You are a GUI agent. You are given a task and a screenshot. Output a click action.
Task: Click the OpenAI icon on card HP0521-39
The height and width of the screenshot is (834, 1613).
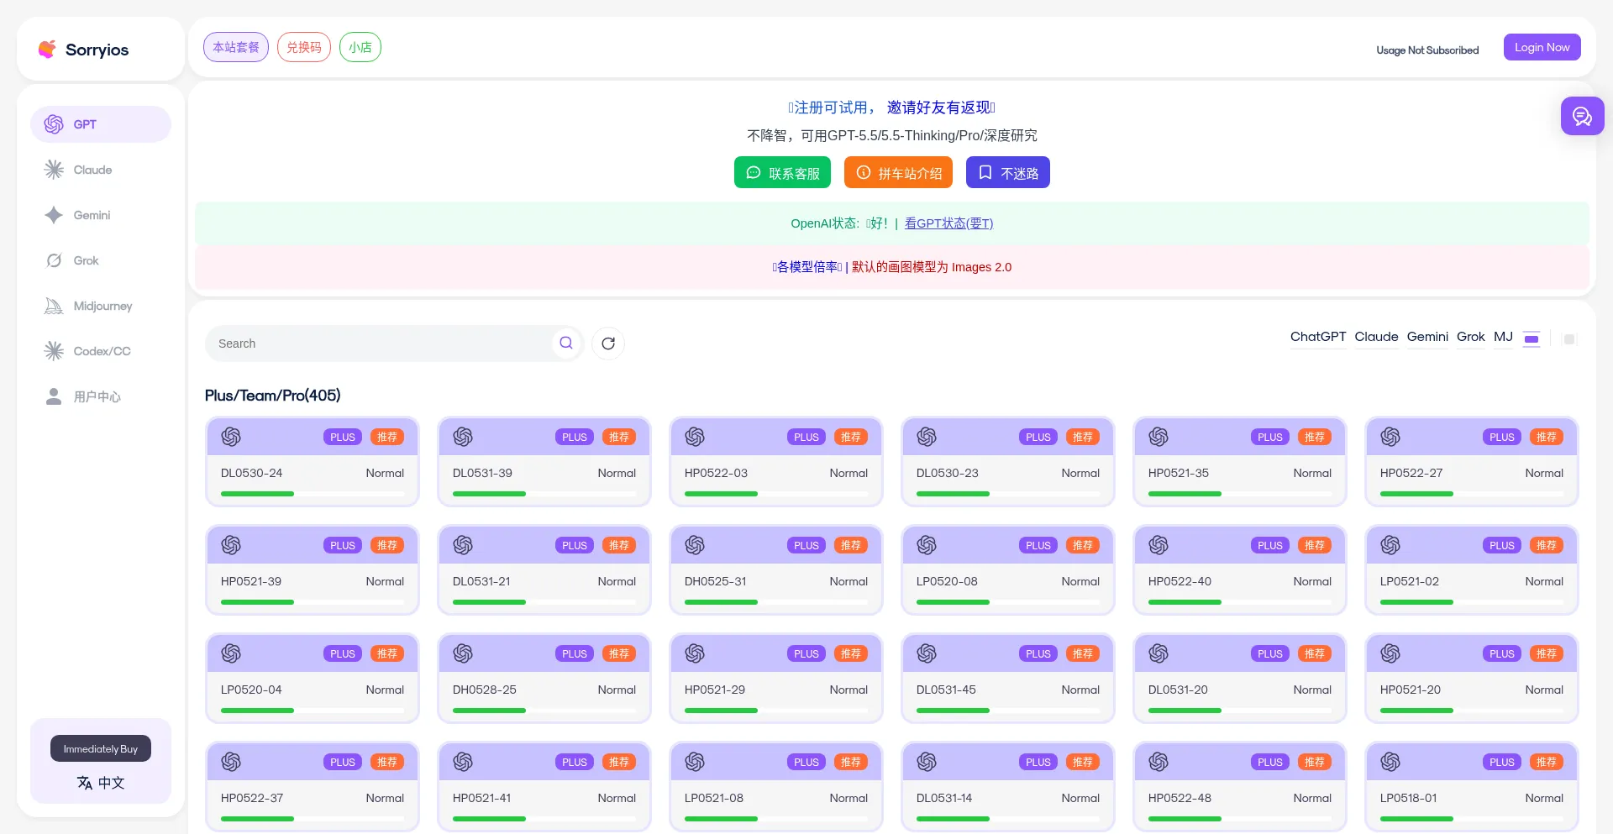231,545
